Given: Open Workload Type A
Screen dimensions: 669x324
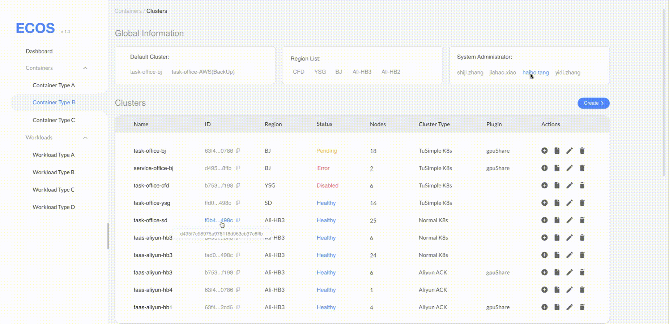Looking at the screenshot, I should click(54, 155).
